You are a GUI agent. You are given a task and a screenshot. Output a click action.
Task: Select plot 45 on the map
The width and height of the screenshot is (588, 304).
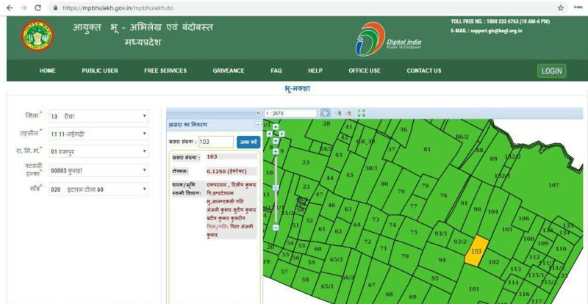350,175
